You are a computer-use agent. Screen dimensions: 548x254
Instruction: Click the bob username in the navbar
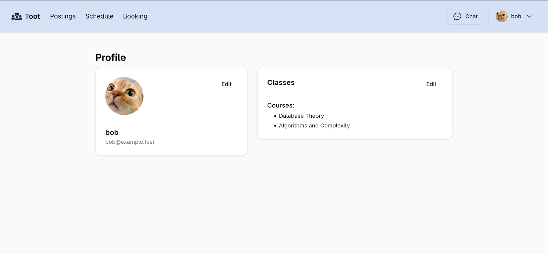click(516, 16)
